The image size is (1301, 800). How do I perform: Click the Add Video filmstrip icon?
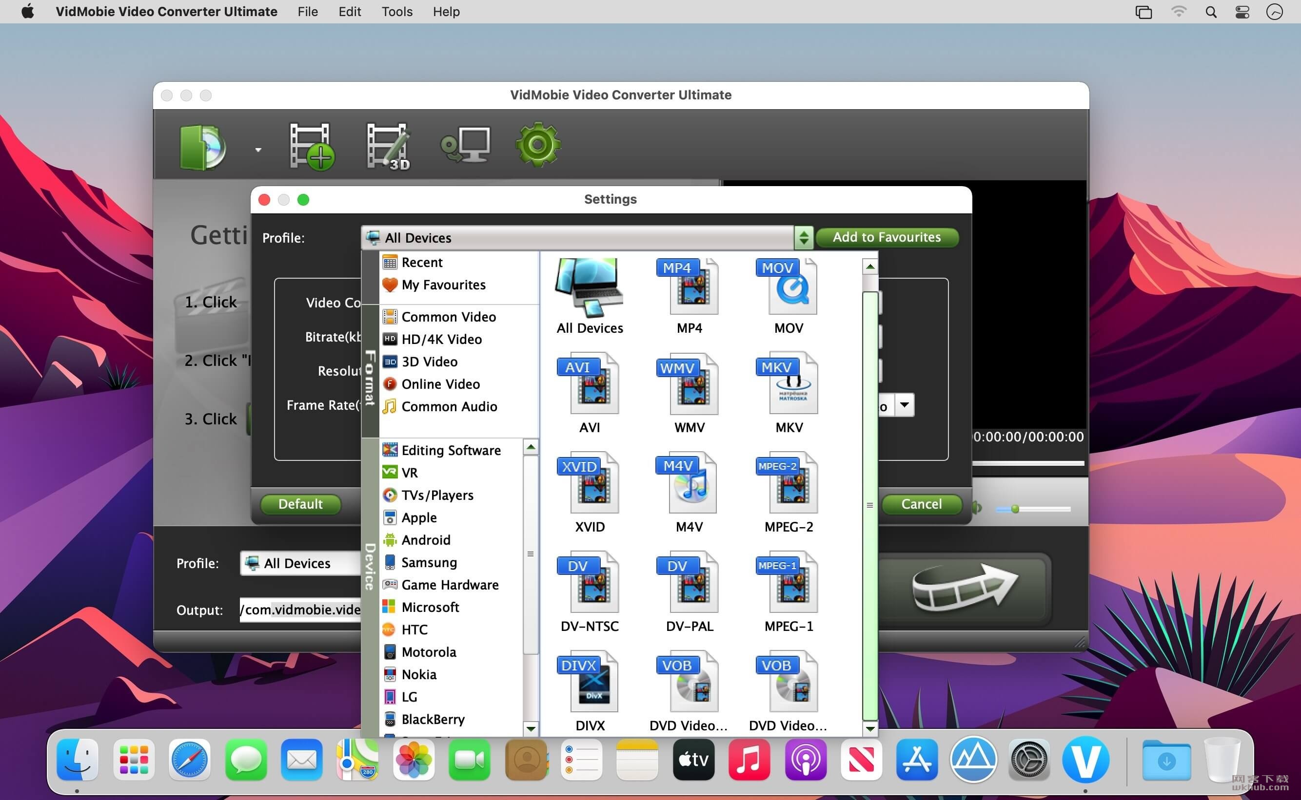click(311, 147)
